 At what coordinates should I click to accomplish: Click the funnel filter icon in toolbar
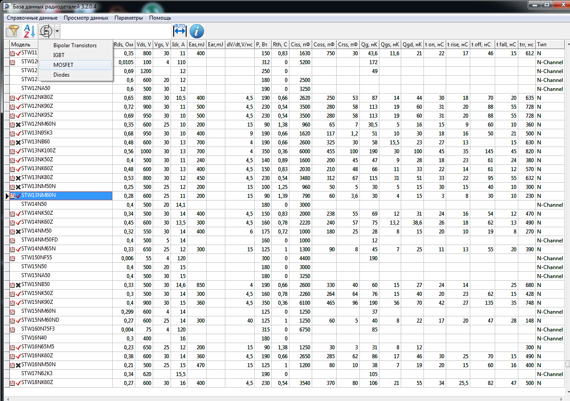(x=13, y=31)
